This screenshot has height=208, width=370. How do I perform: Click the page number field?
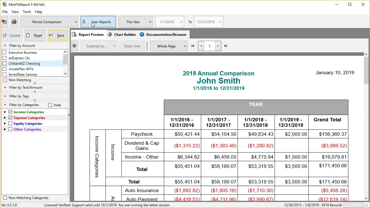point(210,46)
